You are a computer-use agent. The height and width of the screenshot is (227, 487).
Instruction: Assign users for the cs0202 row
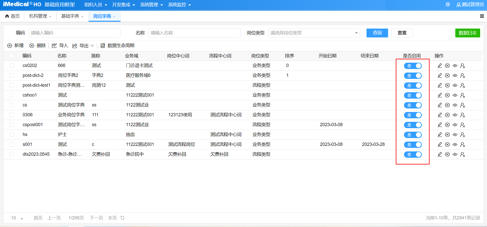463,66
